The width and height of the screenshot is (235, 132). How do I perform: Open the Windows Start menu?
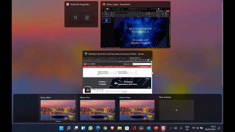(x=61, y=128)
